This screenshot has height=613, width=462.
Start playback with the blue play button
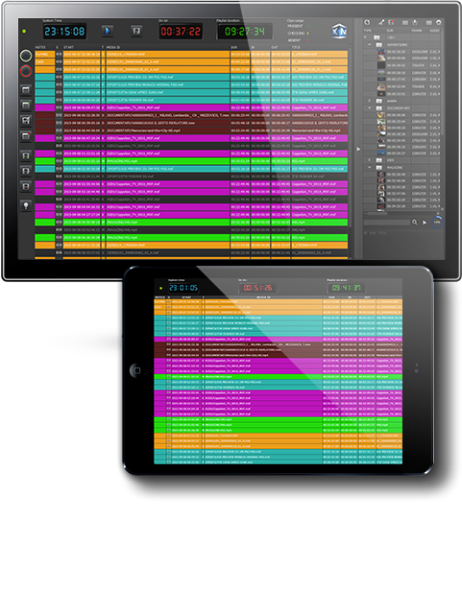108,31
